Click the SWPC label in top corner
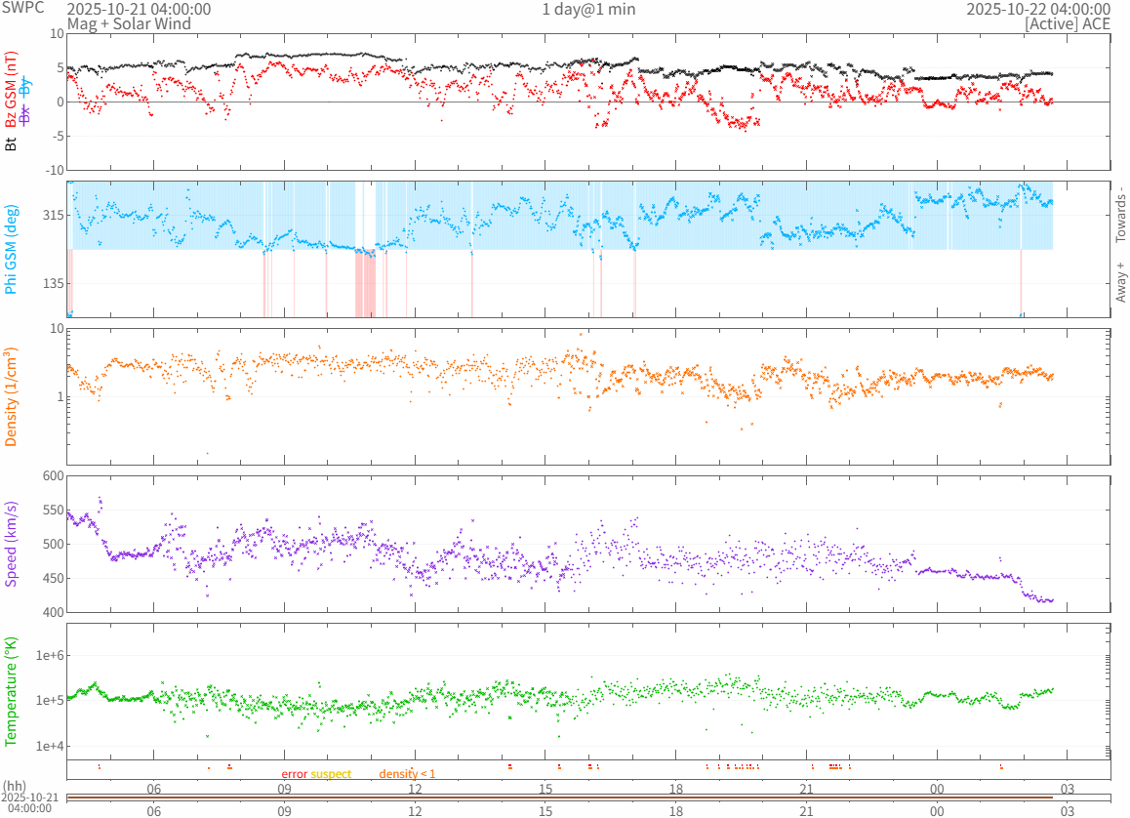1130x818 pixels. pos(21,9)
